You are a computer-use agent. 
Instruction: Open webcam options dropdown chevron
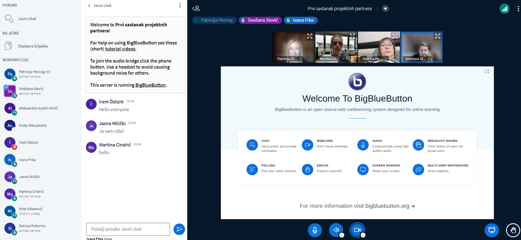[363, 235]
